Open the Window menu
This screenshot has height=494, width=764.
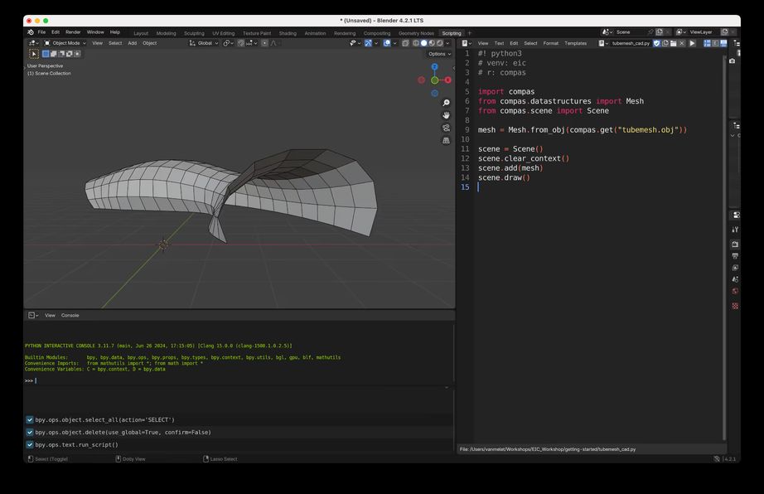[95, 32]
